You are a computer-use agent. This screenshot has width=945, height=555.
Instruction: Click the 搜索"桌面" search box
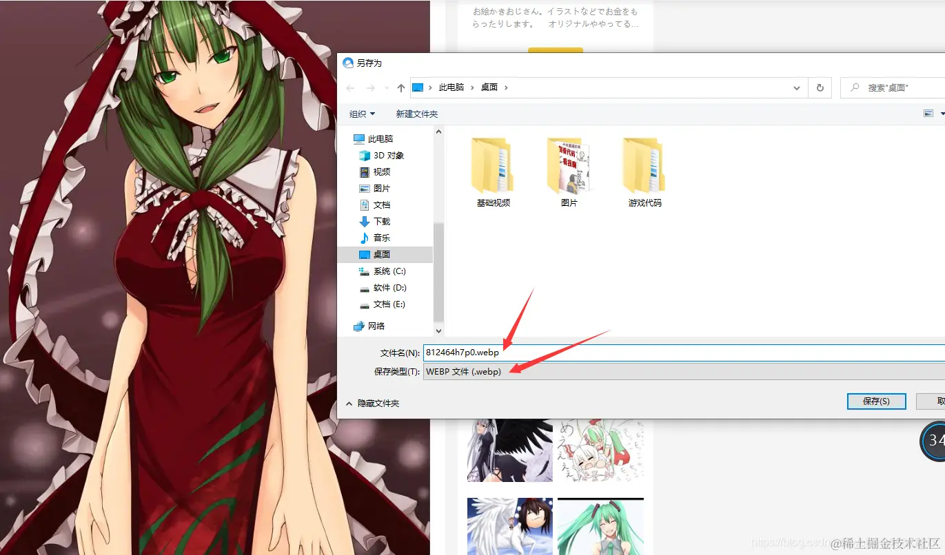[893, 88]
